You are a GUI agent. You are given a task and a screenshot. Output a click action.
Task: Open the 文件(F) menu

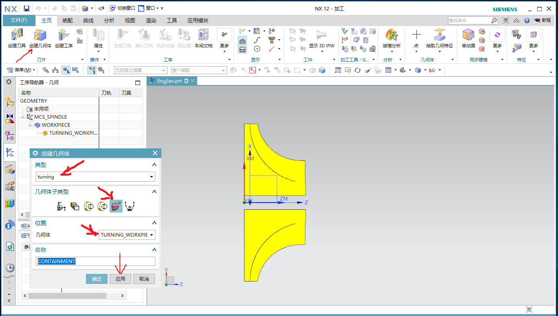tap(18, 20)
